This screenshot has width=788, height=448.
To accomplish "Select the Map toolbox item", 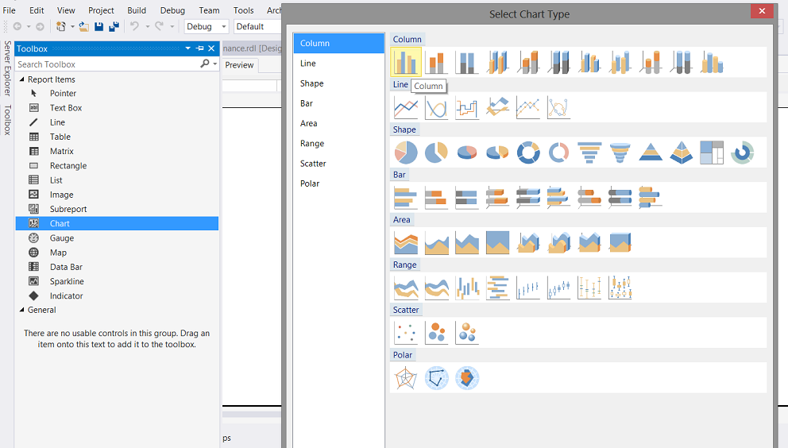I will [117, 253].
